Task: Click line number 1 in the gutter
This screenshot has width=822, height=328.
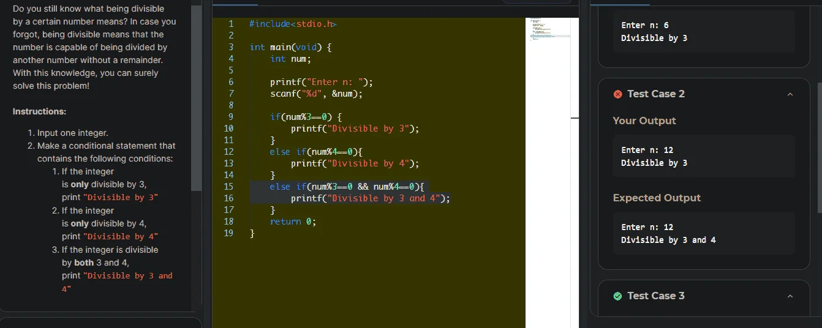Action: tap(231, 24)
